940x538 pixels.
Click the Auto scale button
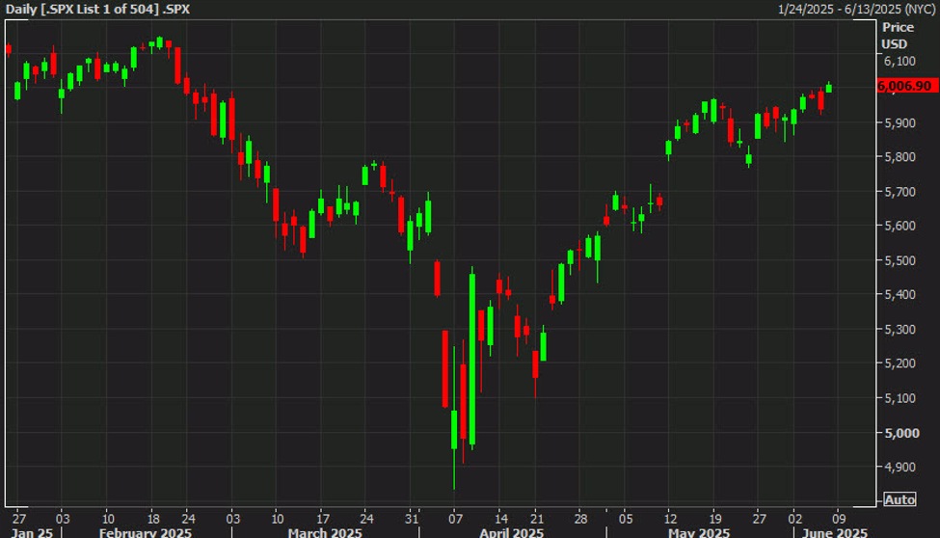[899, 499]
